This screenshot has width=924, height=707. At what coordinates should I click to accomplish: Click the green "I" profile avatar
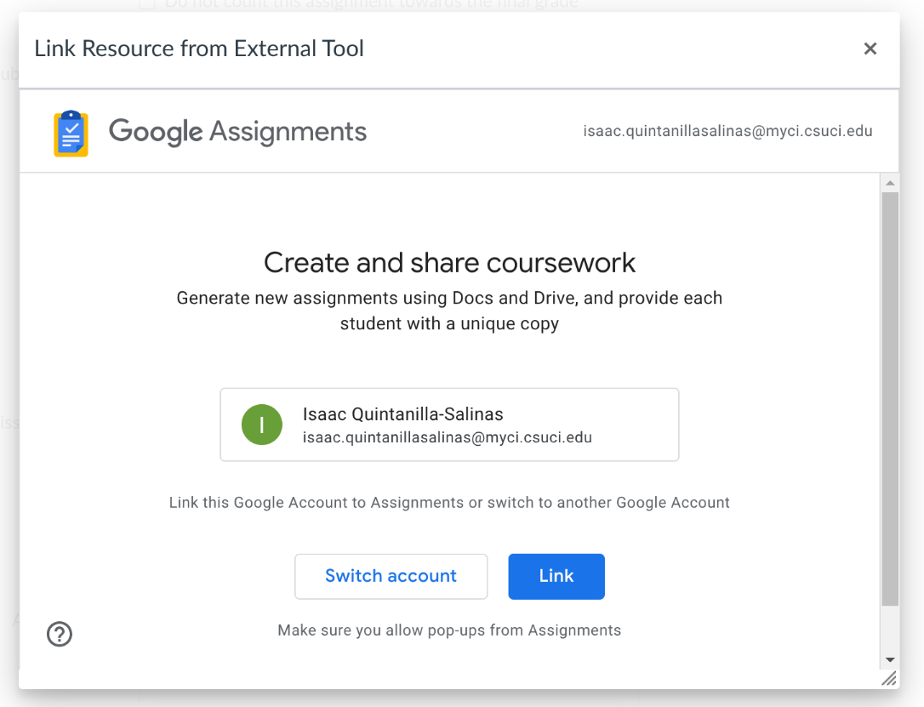[261, 425]
